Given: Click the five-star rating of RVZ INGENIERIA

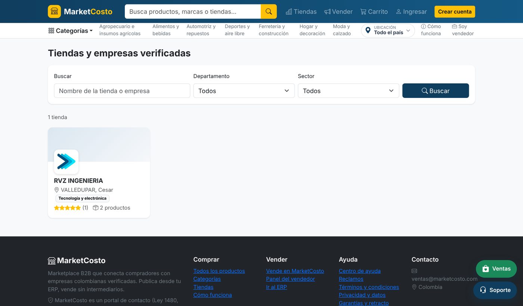Looking at the screenshot, I should click(x=67, y=208).
